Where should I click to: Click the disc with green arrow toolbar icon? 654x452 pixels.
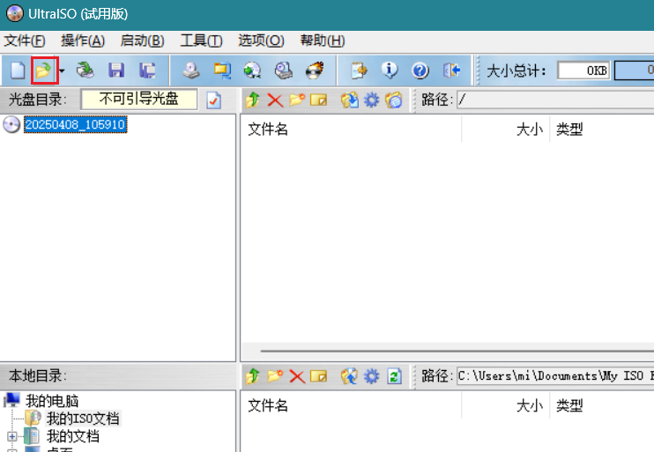point(252,70)
